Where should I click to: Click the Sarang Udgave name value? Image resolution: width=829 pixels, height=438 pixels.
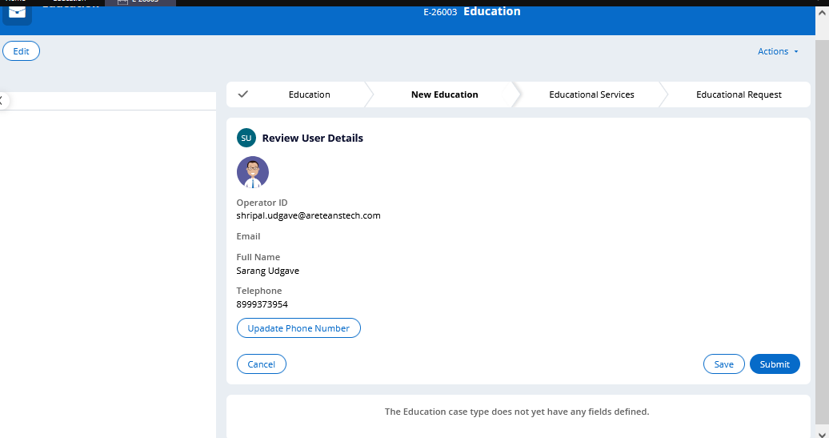[267, 271]
